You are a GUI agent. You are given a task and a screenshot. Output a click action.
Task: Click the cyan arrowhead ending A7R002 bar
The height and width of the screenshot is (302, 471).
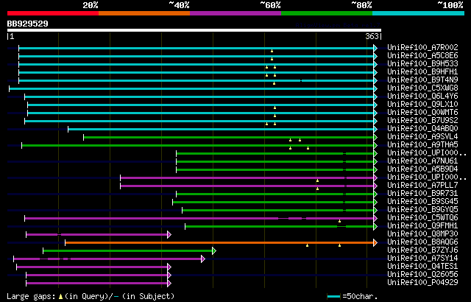(x=375, y=48)
